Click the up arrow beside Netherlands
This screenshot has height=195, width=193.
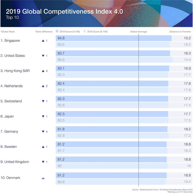click(x=43, y=86)
